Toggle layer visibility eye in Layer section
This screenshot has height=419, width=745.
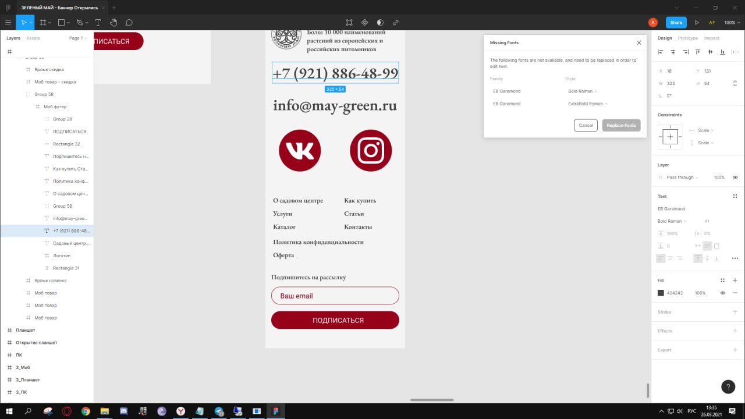click(735, 177)
